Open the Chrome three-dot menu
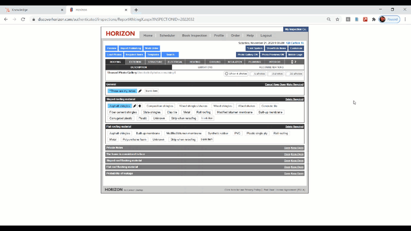The height and width of the screenshot is (231, 411). [x=405, y=19]
